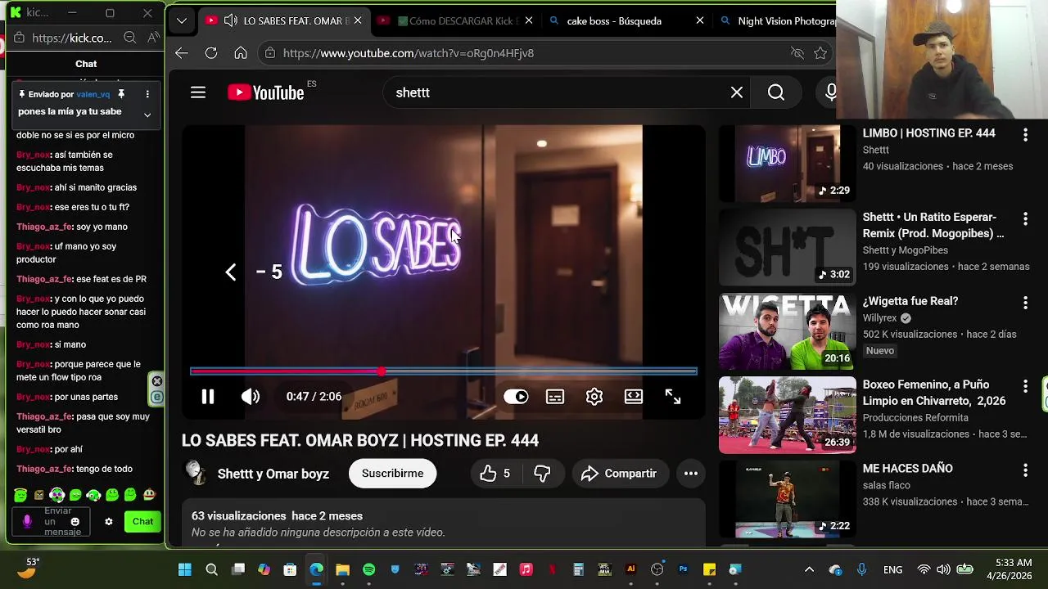Close the cake boss tab
This screenshot has width=1048, height=589.
699,20
